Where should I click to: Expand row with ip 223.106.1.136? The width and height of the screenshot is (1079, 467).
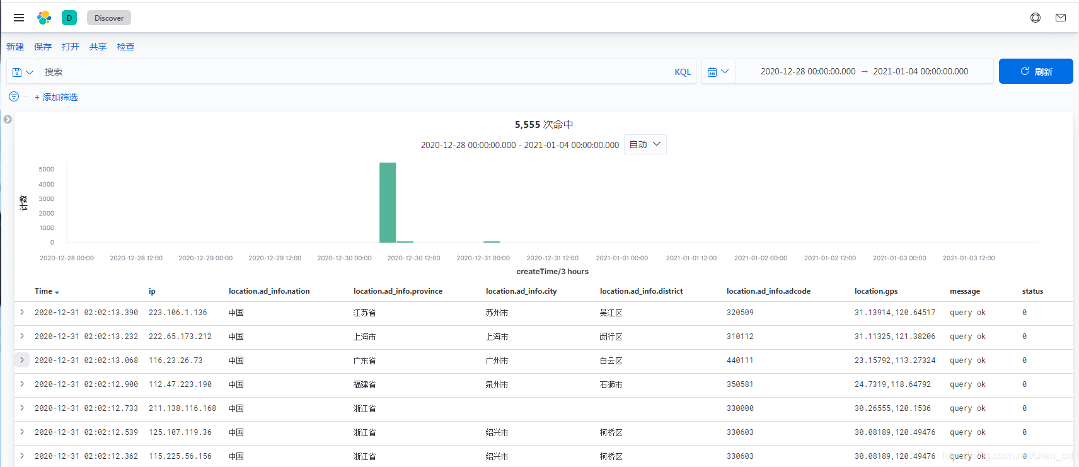tap(22, 313)
